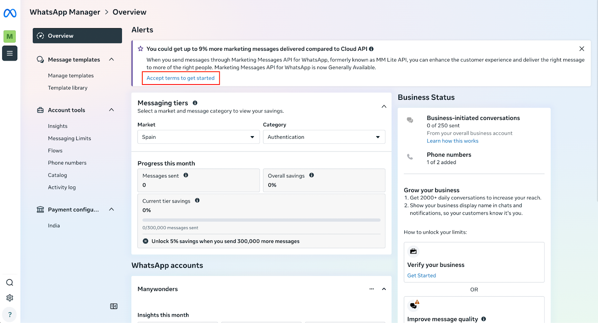This screenshot has height=323, width=598.
Task: Open Messaging Limits from sidebar
Action: click(70, 138)
